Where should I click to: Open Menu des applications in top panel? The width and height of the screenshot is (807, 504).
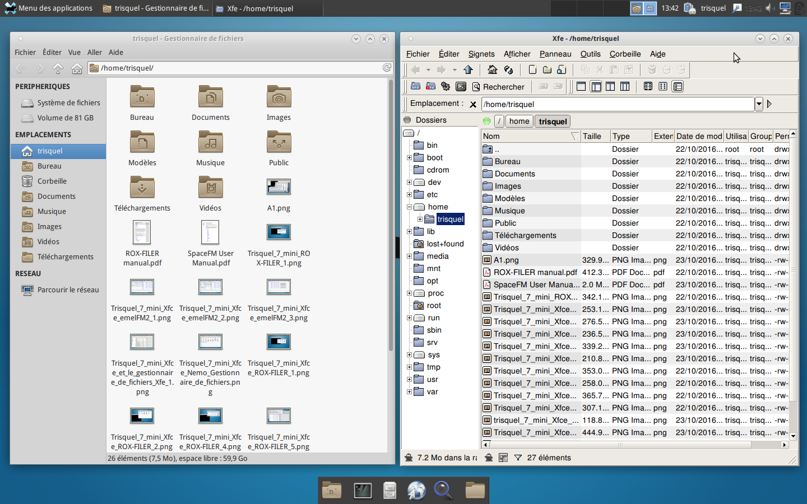48,8
